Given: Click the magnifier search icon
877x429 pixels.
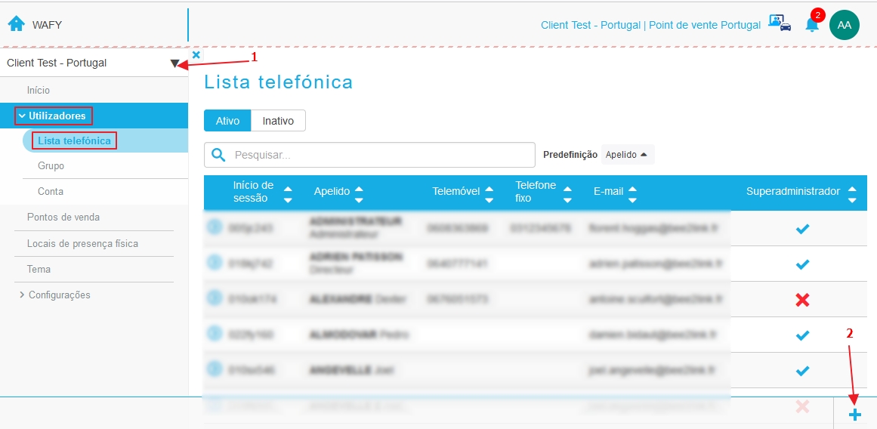Looking at the screenshot, I should point(218,155).
